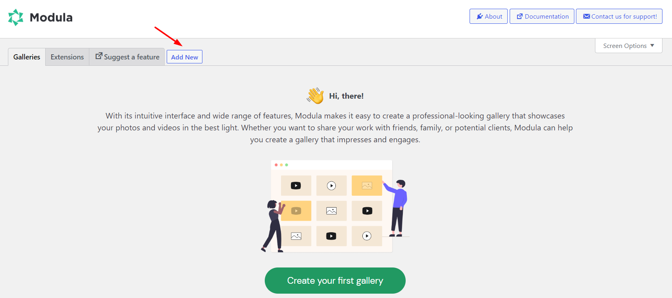Screen dimensions: 672x298
Task: Open the Suggest a feature tab
Action: (x=127, y=57)
